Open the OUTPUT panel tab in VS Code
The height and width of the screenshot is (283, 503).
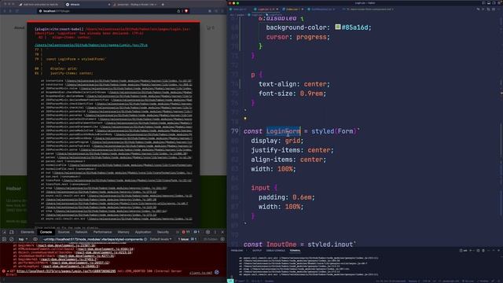[x=257, y=251]
